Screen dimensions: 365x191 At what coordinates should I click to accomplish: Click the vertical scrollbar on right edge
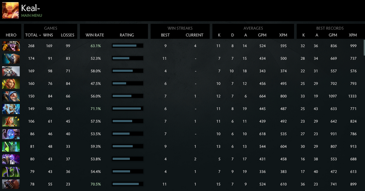point(364,48)
